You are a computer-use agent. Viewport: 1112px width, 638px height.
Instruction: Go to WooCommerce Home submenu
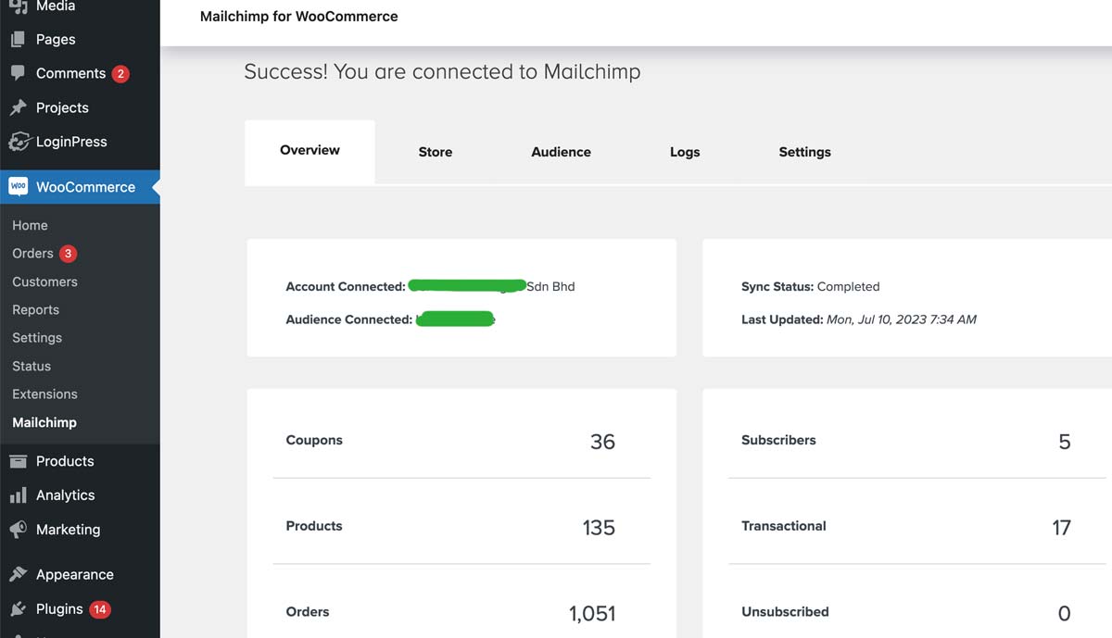(30, 225)
